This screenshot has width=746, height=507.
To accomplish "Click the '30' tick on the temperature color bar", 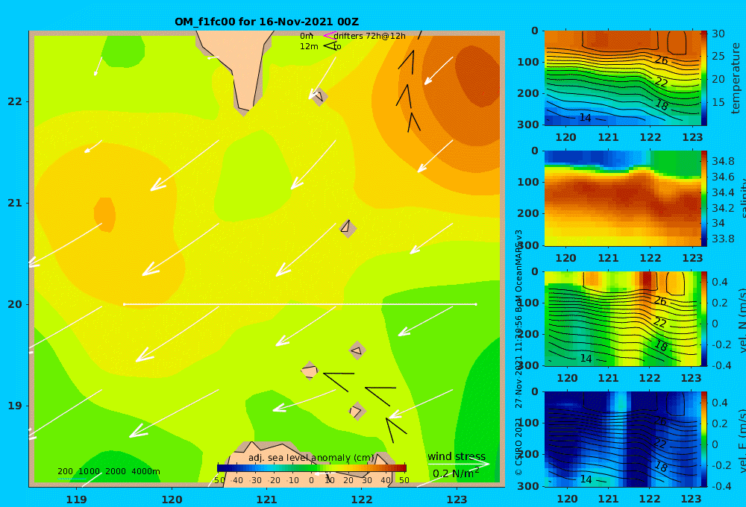I will click(x=718, y=34).
